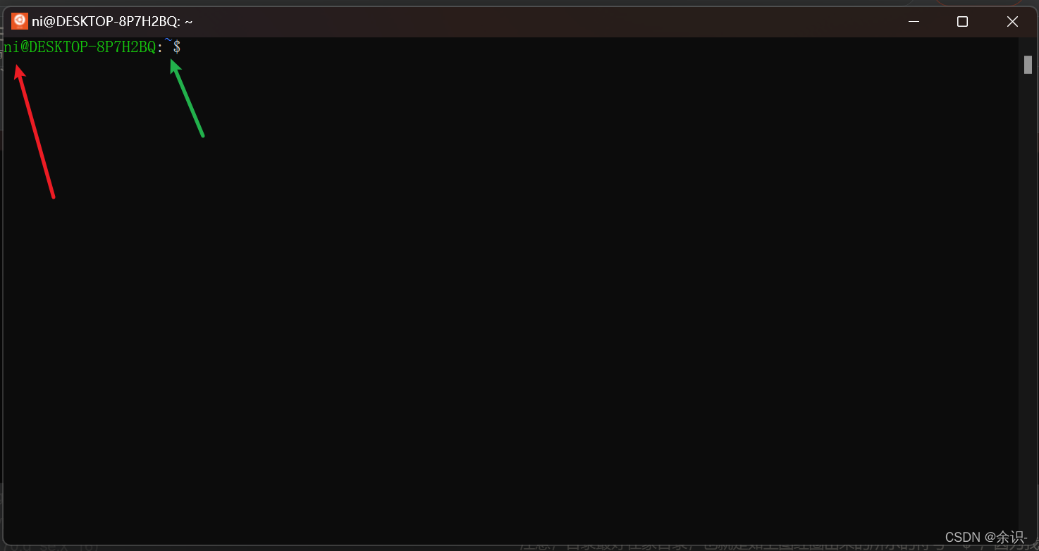The height and width of the screenshot is (551, 1039).
Task: Click the orange Ubuntu icon in title bar
Action: pos(19,21)
